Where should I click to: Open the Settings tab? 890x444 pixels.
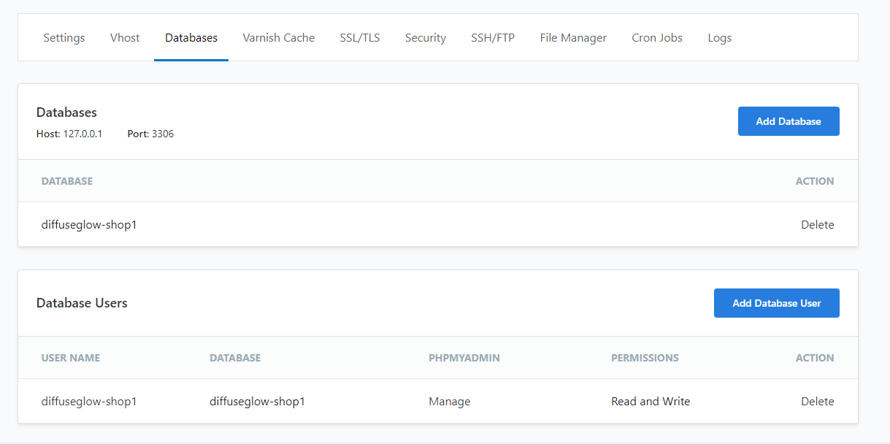tap(64, 38)
